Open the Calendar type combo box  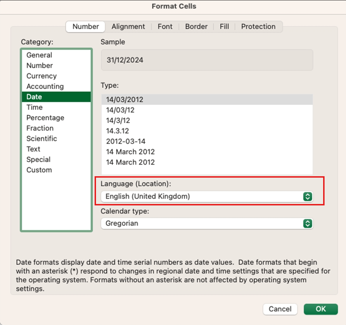(x=207, y=224)
